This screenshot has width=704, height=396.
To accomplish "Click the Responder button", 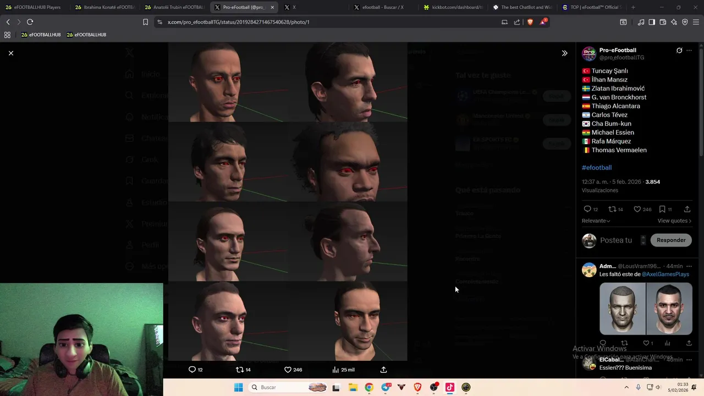I will coord(671,240).
